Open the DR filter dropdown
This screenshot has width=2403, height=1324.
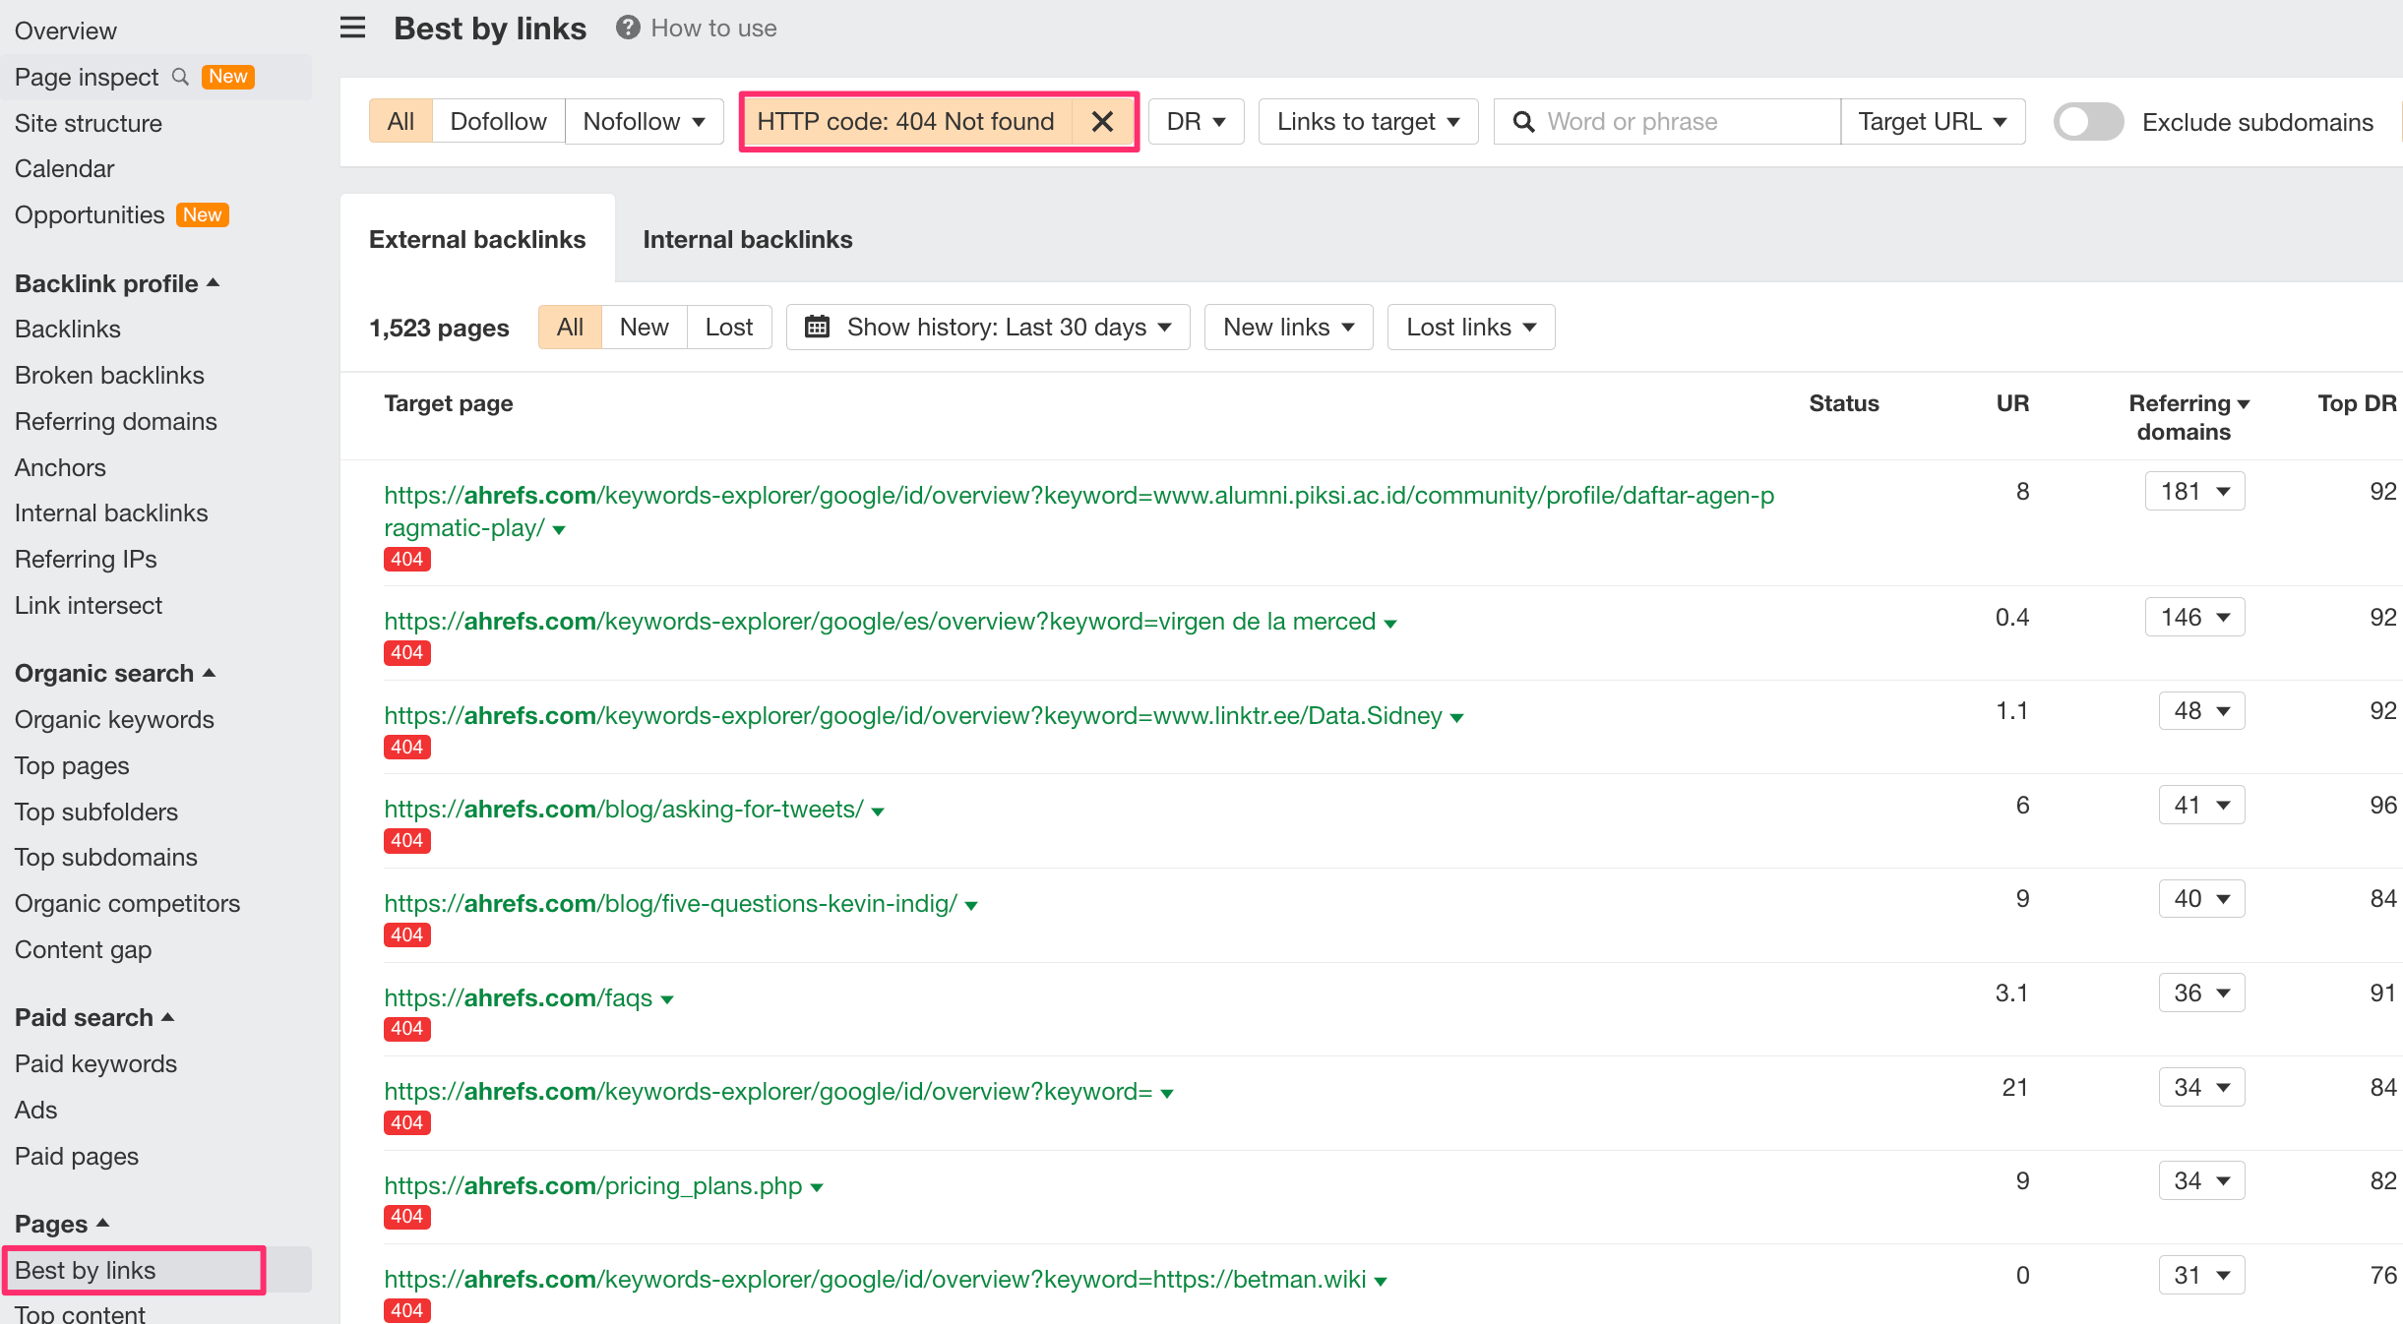1196,122
